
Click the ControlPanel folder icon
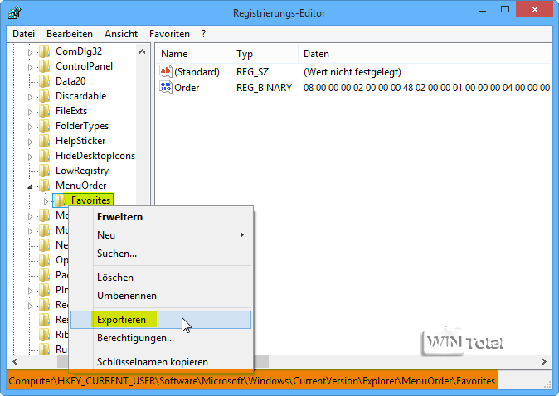pyautogui.click(x=45, y=66)
